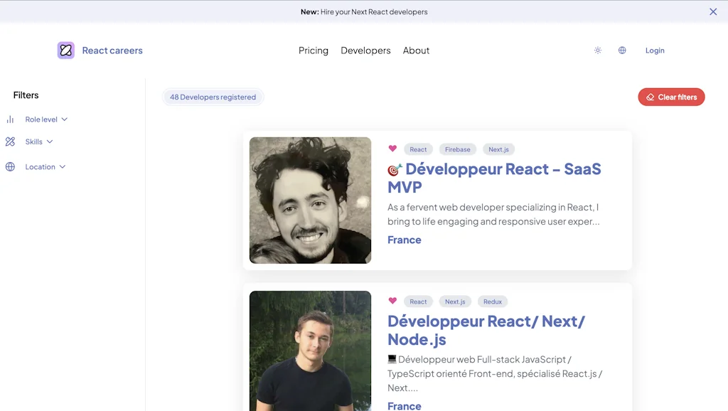Dismiss the Hire your Next React developers banner

click(713, 11)
